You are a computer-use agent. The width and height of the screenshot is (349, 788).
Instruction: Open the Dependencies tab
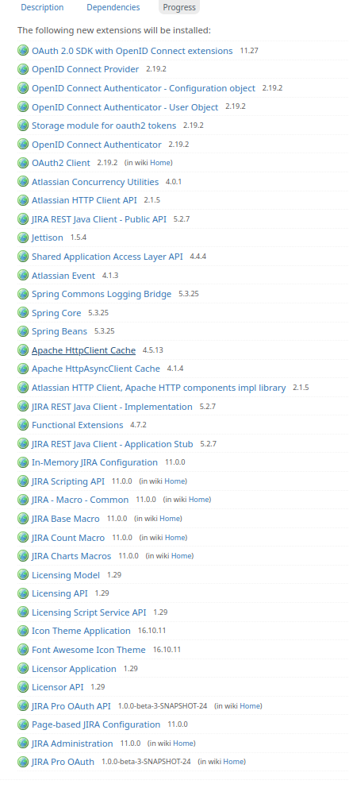pos(113,7)
